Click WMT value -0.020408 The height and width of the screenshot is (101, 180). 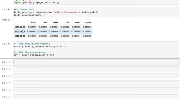click(54, 36)
